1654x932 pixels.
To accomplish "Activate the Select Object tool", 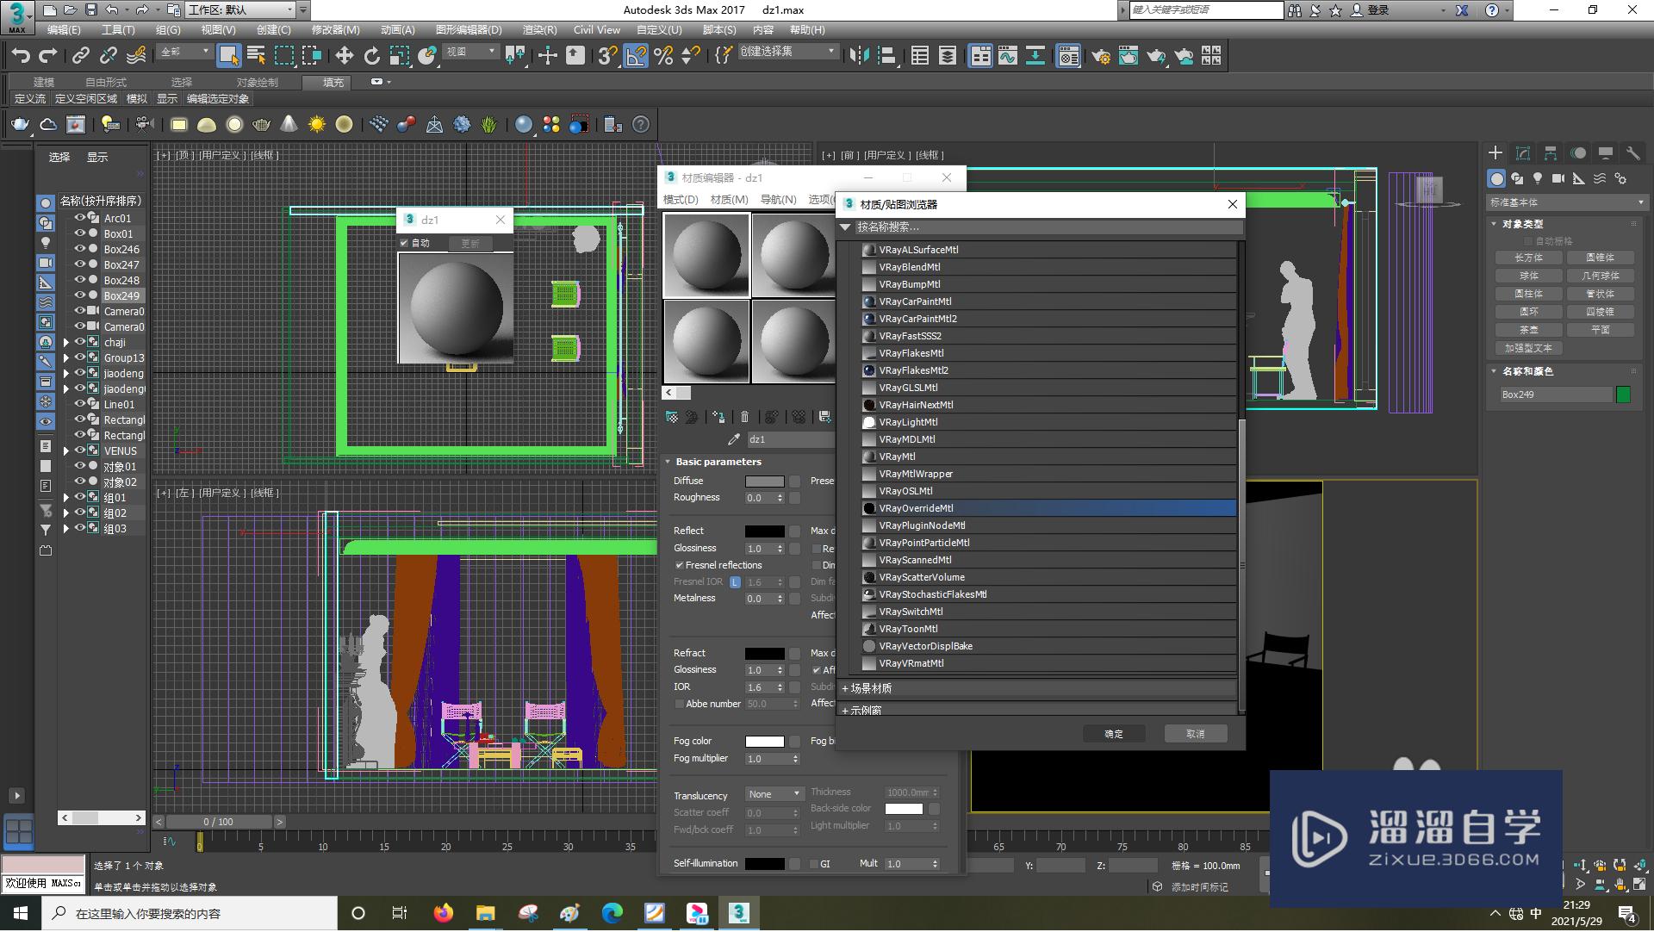I will (228, 56).
